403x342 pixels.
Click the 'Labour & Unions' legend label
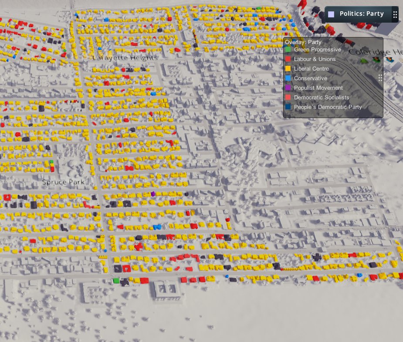[x=315, y=59]
